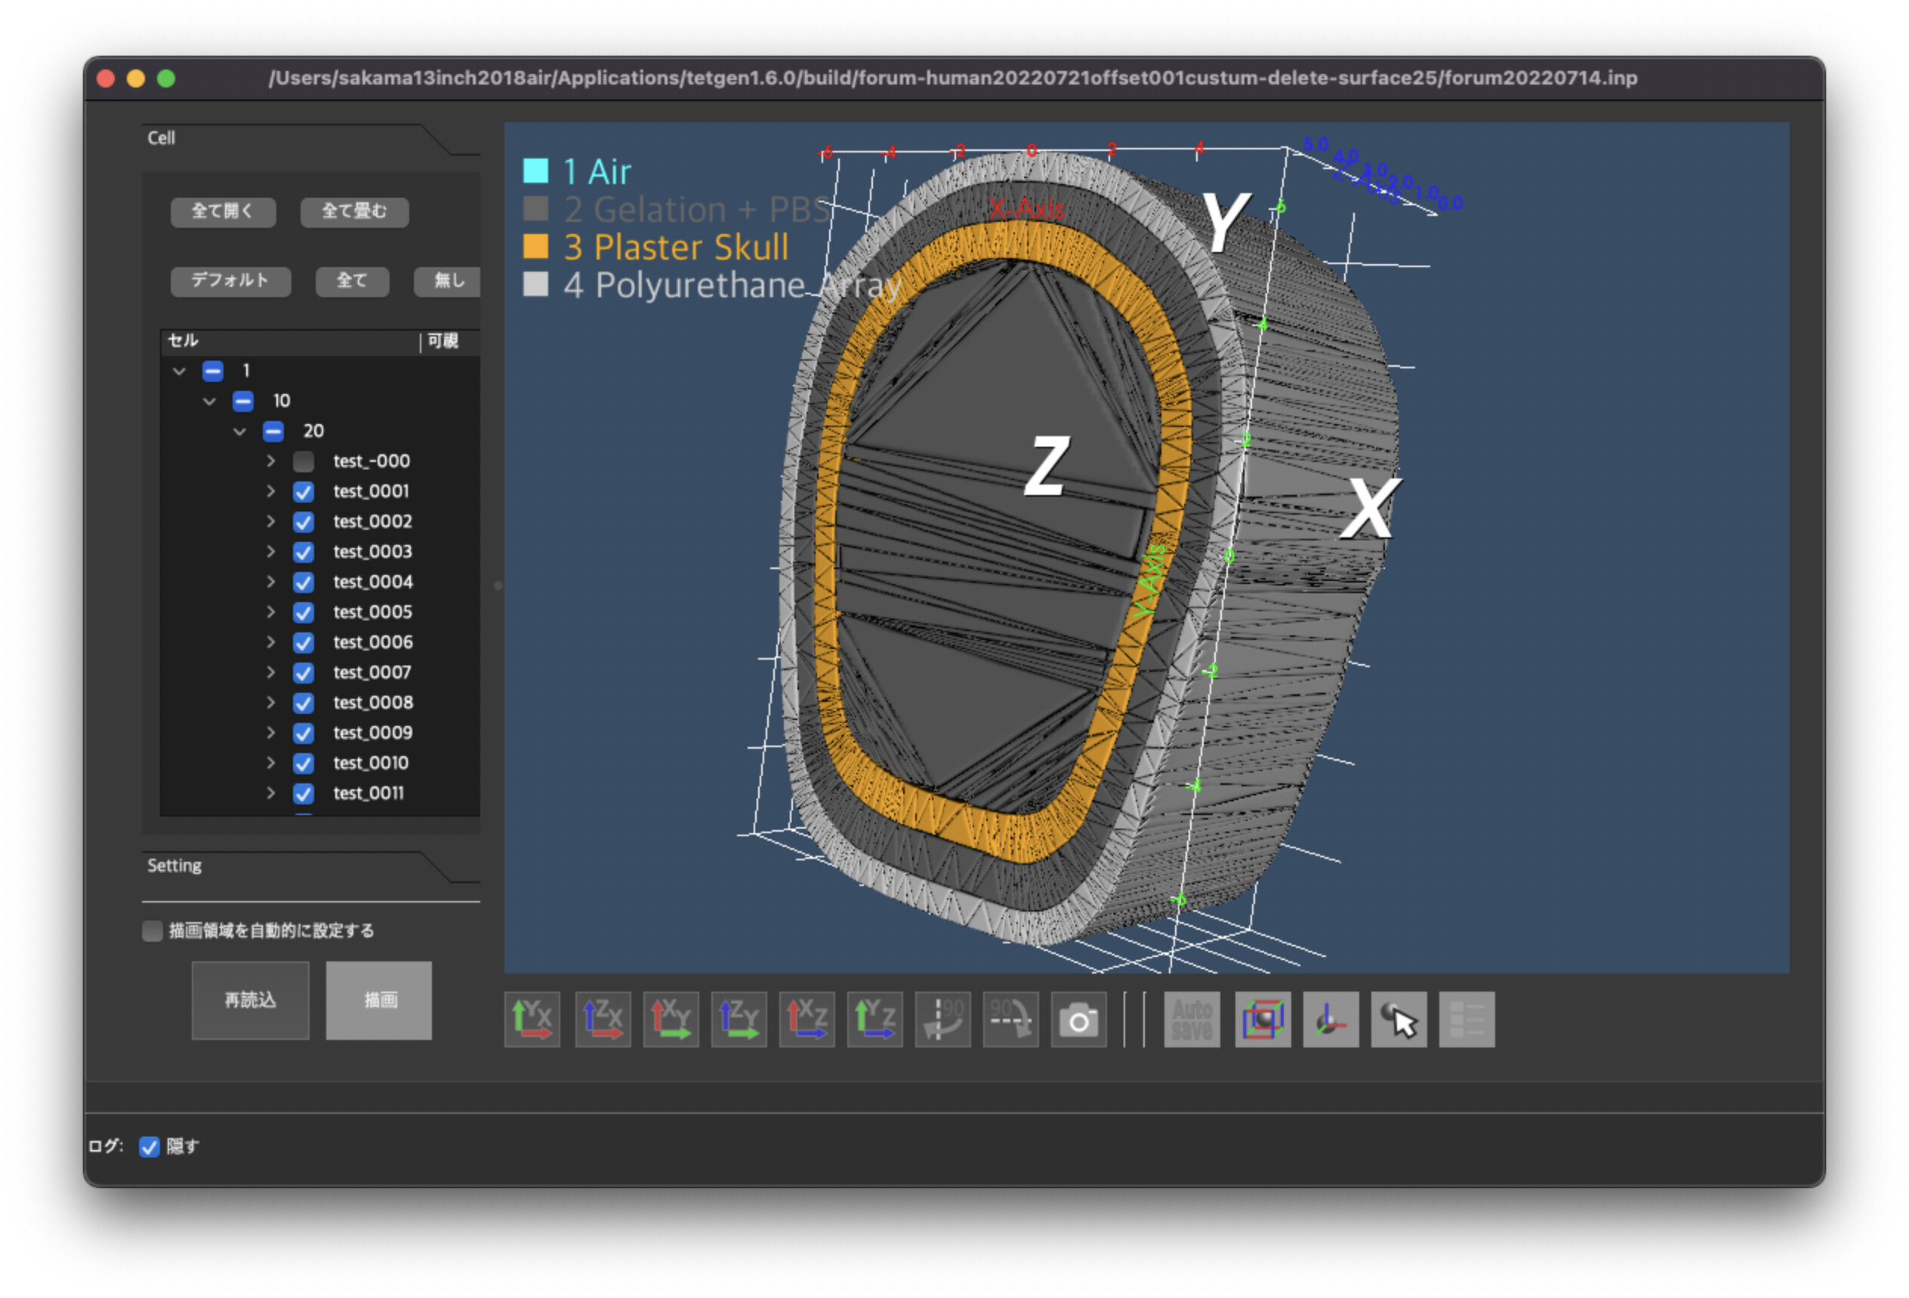Switch to the XY axis view

(671, 1020)
